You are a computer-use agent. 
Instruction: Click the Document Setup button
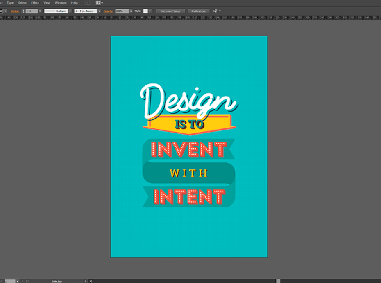tap(170, 11)
